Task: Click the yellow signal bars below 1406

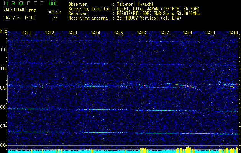Action: point(144,150)
